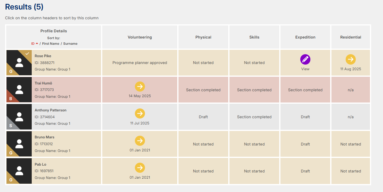Sort by the Skills column header

click(254, 37)
